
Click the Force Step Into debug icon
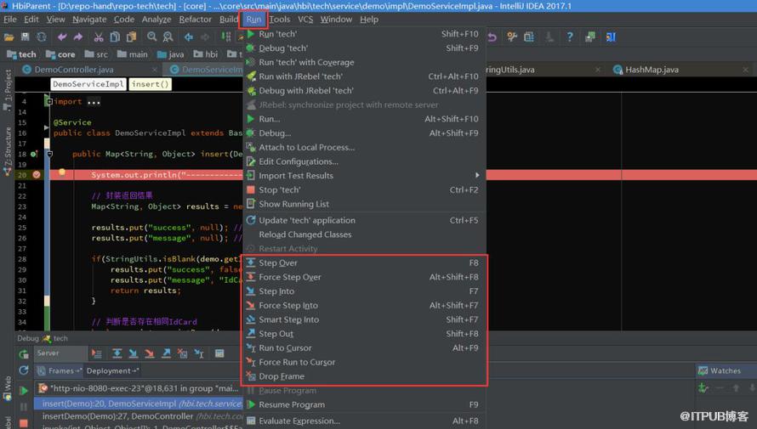coord(150,353)
